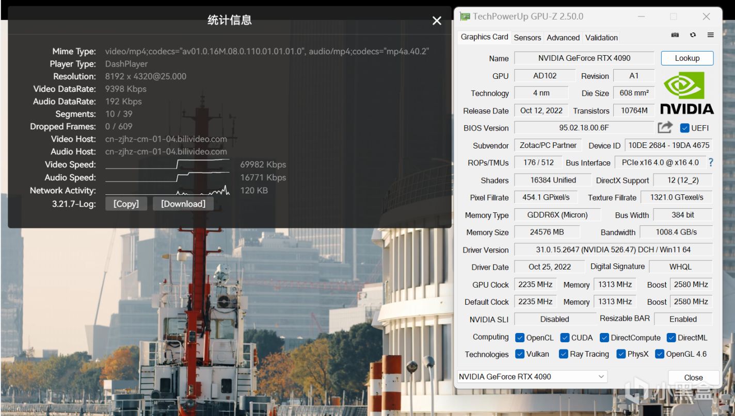This screenshot has width=735, height=416.
Task: Open the GPU-Z hamburger menu
Action: click(711, 35)
